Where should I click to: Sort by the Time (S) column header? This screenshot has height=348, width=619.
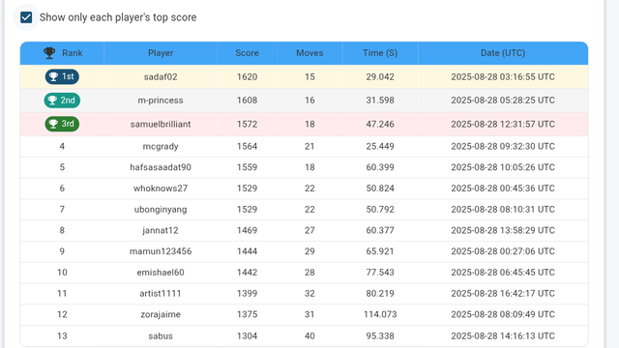(x=380, y=53)
